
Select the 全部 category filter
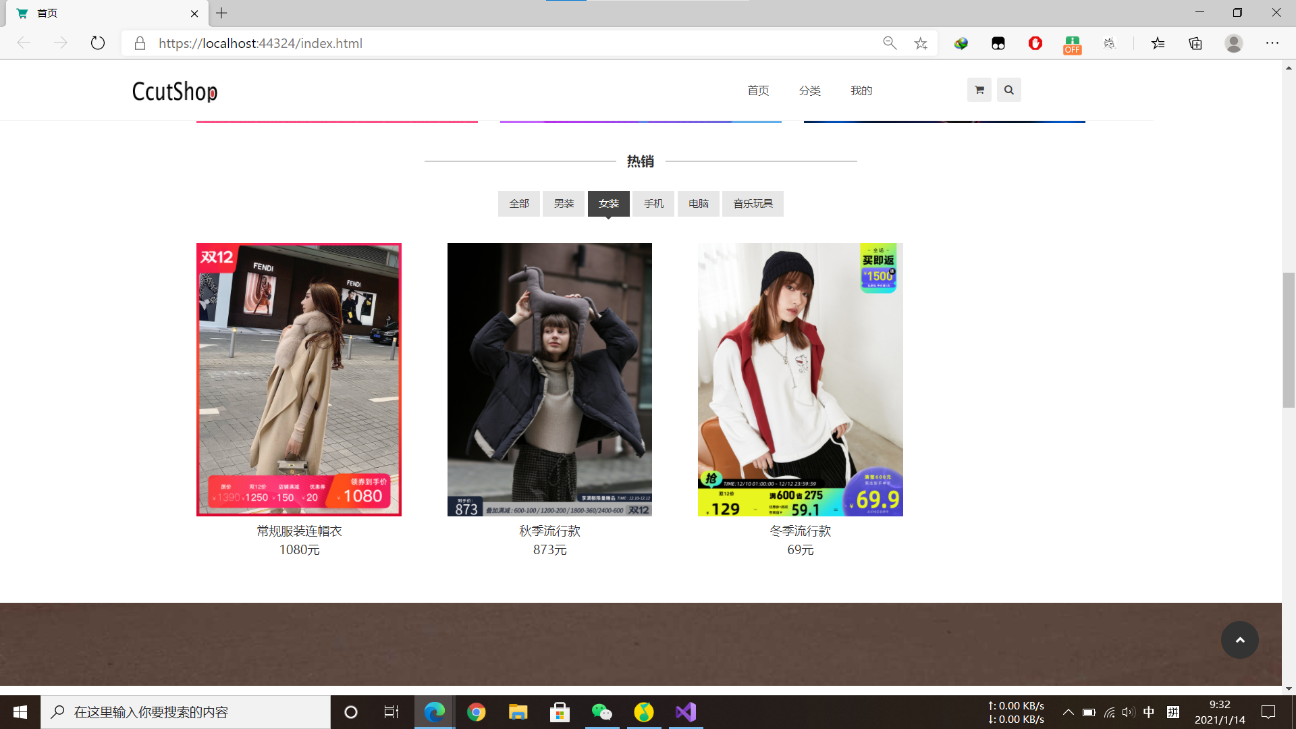tap(518, 203)
